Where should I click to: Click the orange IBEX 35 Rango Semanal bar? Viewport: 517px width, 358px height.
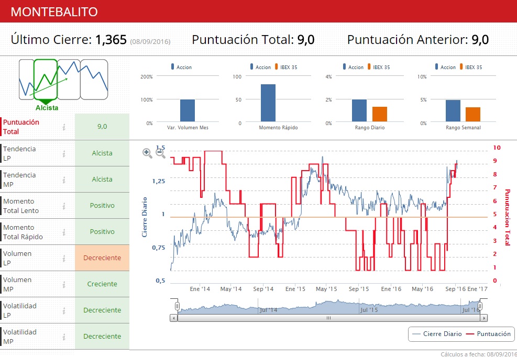[x=473, y=115]
